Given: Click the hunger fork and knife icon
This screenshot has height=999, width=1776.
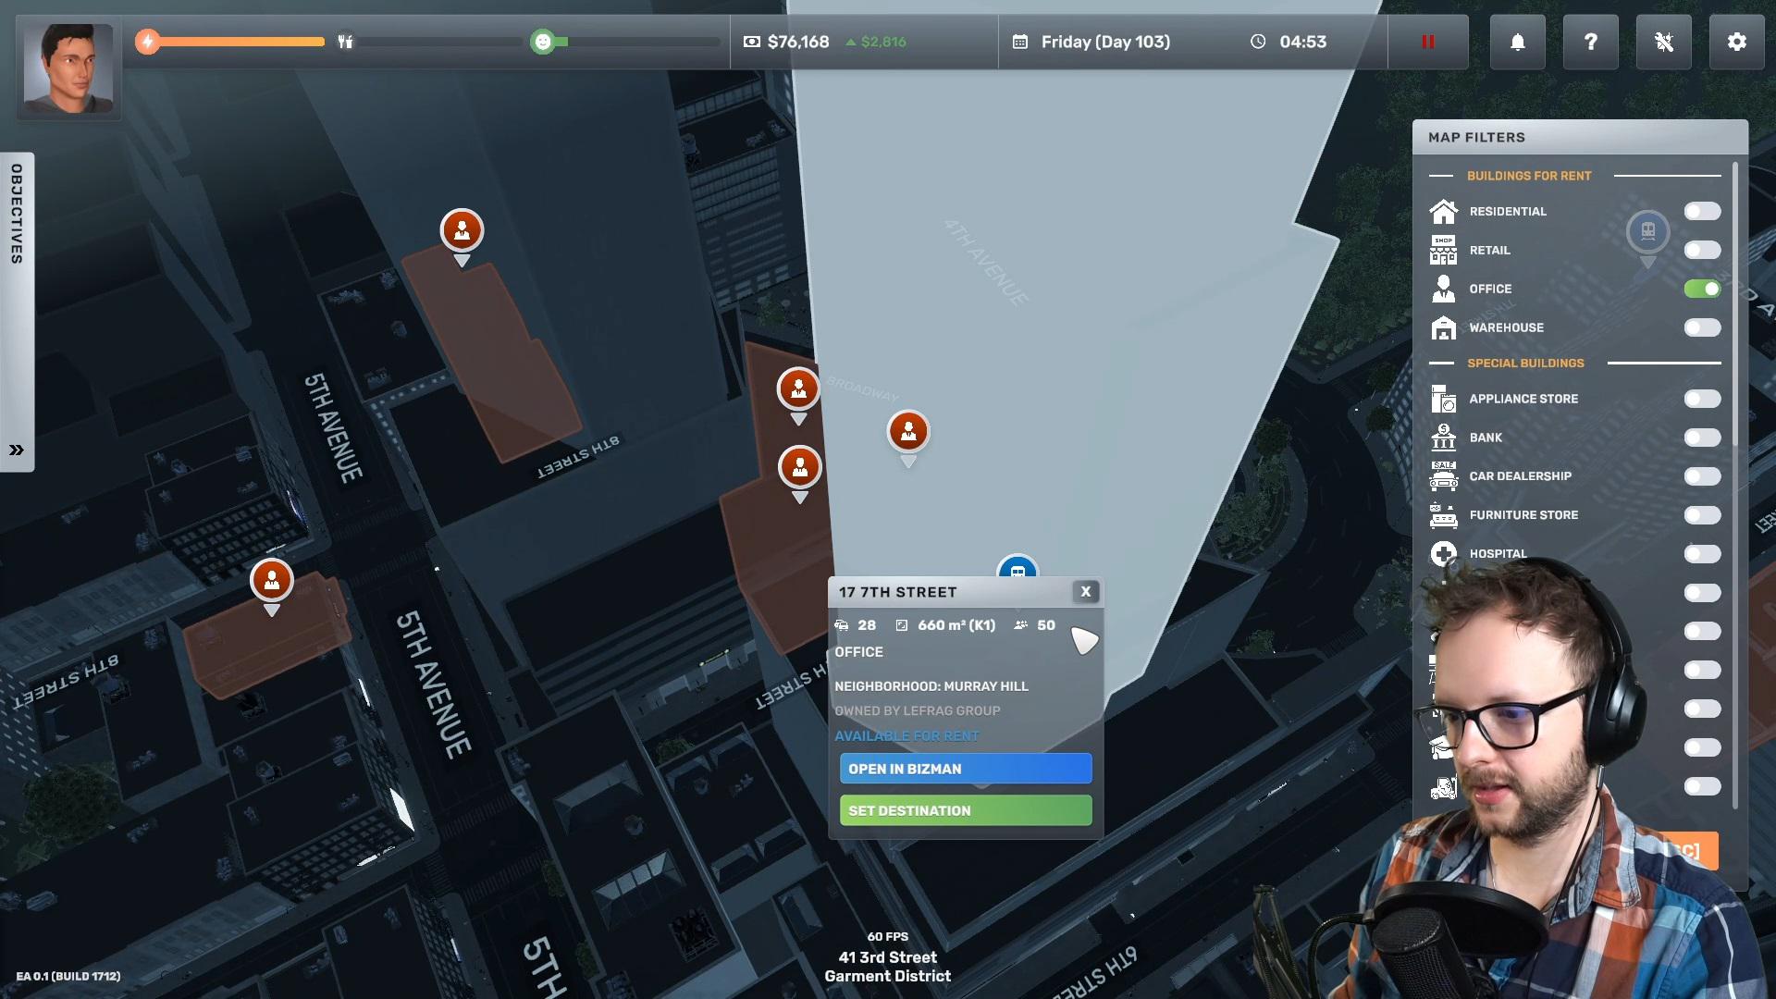Looking at the screenshot, I should [x=346, y=42].
